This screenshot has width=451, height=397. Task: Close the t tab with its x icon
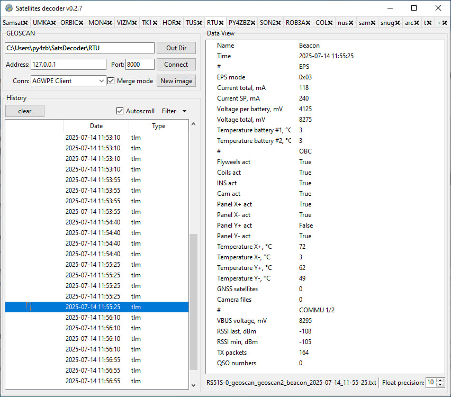[429, 23]
